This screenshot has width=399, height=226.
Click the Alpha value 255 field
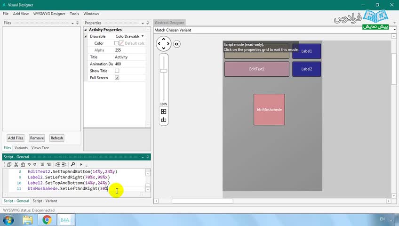pos(130,50)
